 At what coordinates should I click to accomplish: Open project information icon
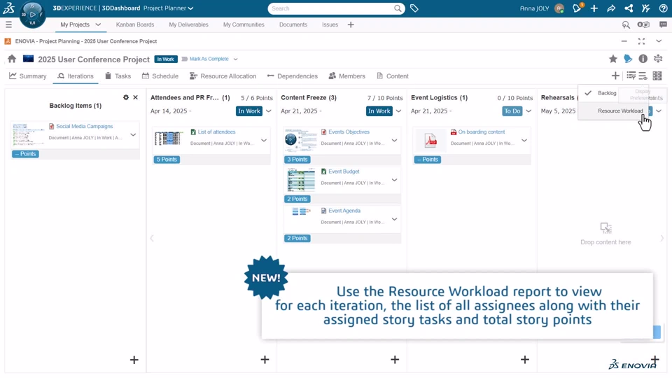(x=643, y=59)
